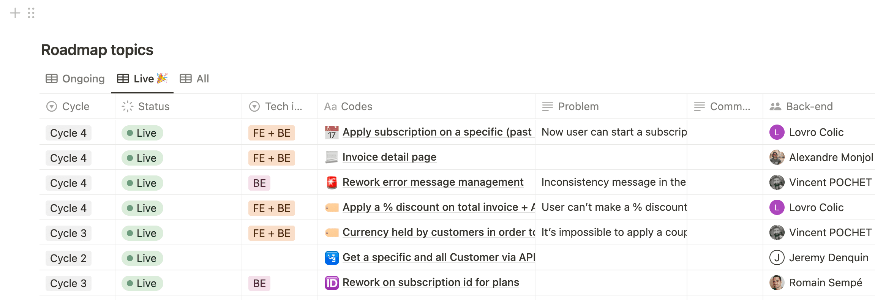875x300 pixels.
Task: Click the blue icon beside Get a specific Customer
Action: tap(332, 257)
